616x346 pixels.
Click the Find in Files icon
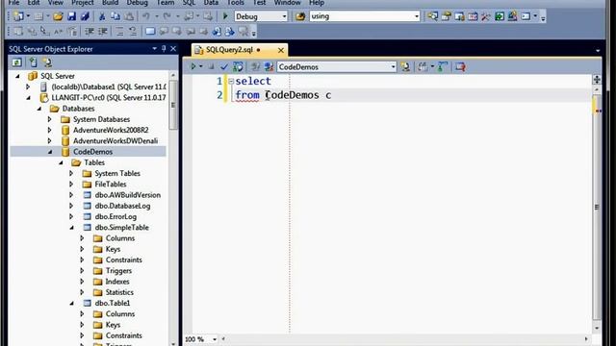tap(300, 16)
